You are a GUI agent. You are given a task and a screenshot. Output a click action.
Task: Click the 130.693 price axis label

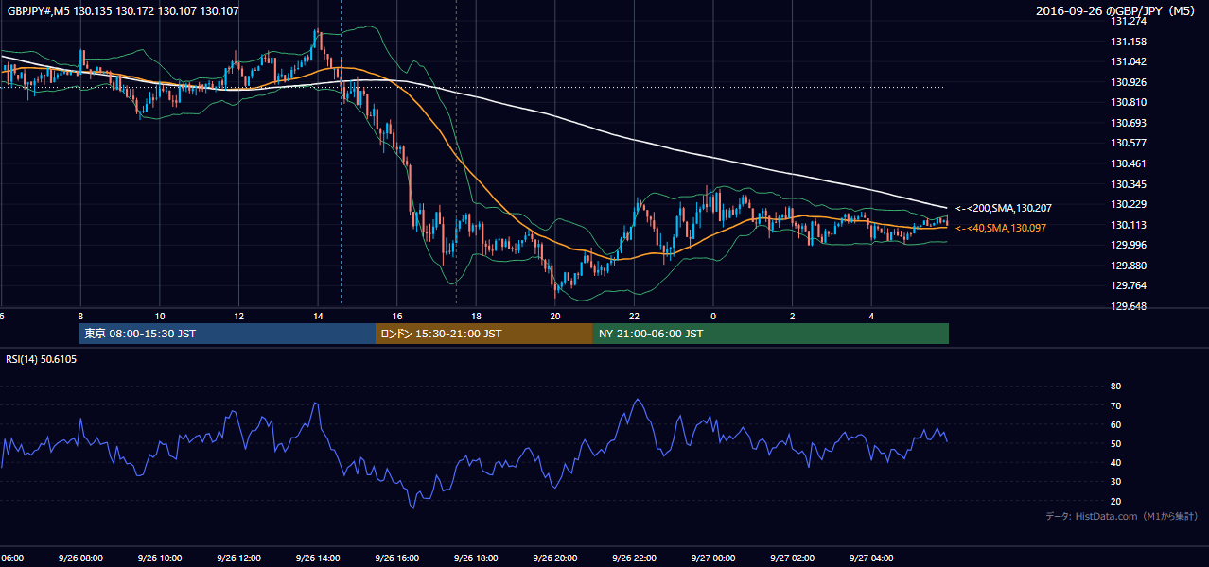(1129, 123)
